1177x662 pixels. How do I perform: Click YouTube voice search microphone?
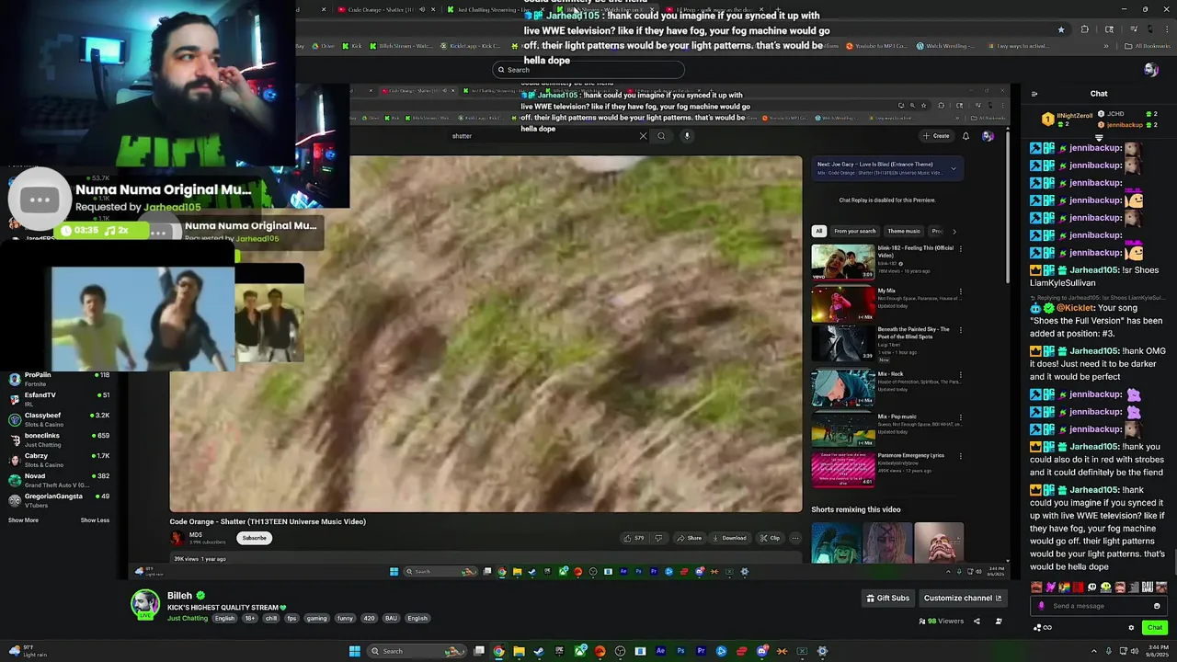pyautogui.click(x=686, y=136)
